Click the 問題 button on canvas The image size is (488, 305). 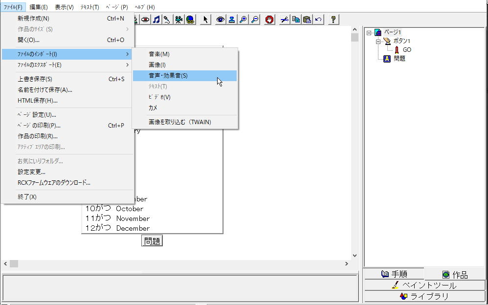click(x=152, y=241)
